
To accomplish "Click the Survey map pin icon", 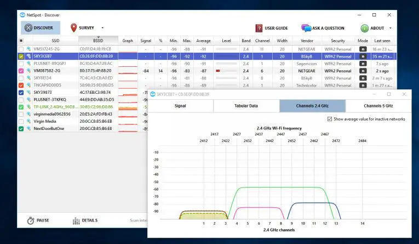I will [x=73, y=28].
